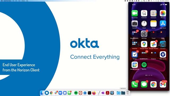Open the pen-icon app beside Firefox in the Mac dock
Screen dimensions: 170x96
[99, 93]
